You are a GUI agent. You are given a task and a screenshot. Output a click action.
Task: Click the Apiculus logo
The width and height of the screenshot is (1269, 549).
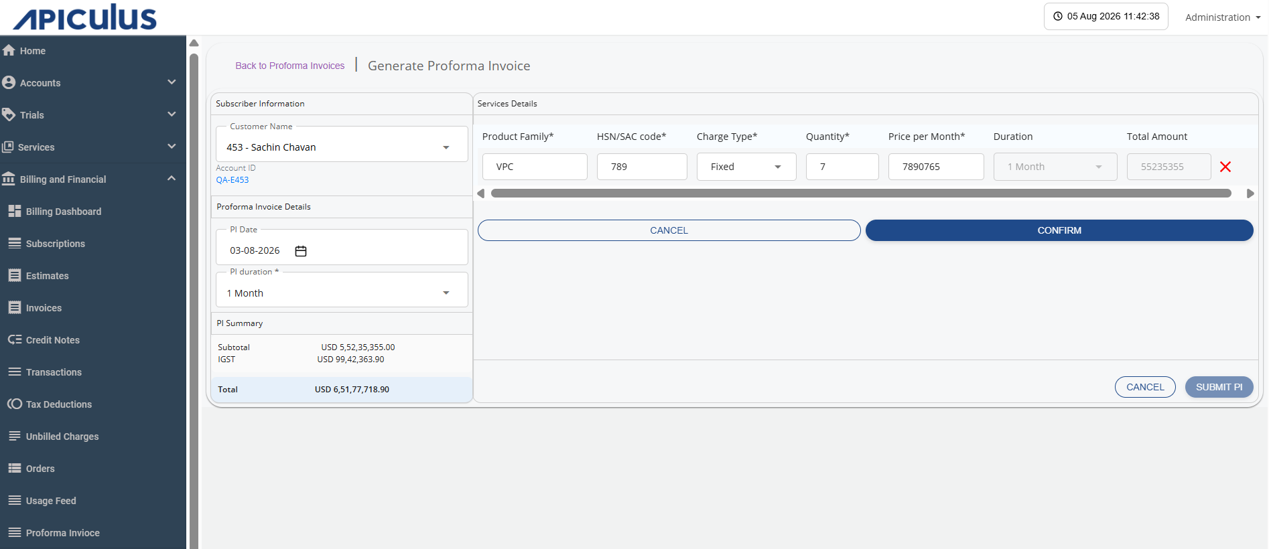coord(85,17)
